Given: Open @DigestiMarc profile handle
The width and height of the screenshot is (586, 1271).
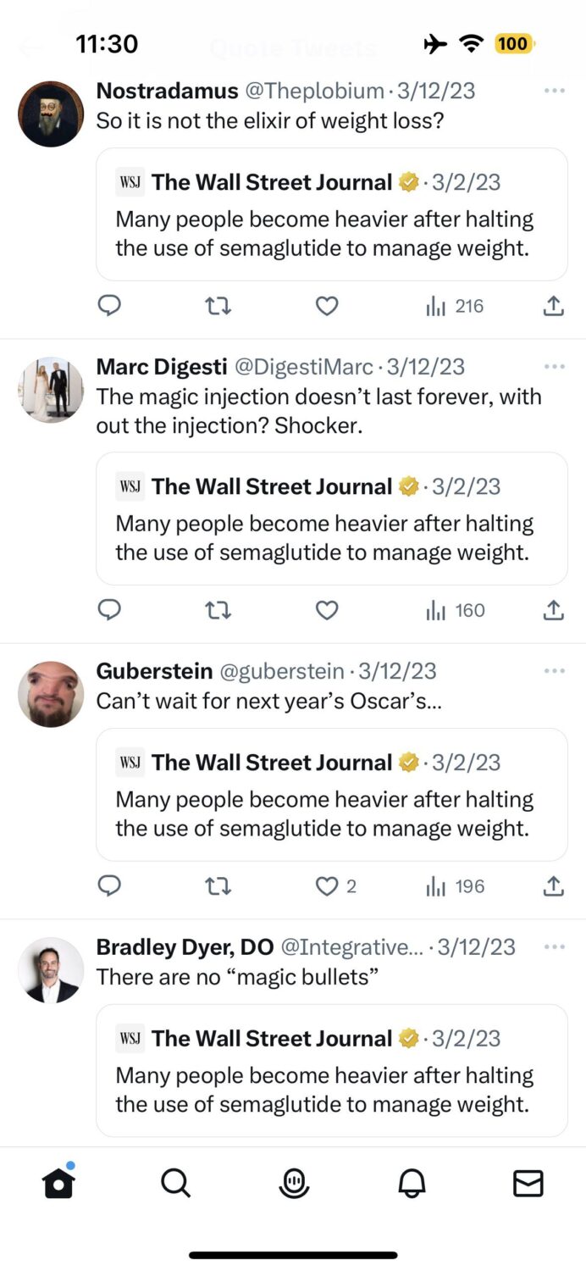Looking at the screenshot, I should 302,367.
